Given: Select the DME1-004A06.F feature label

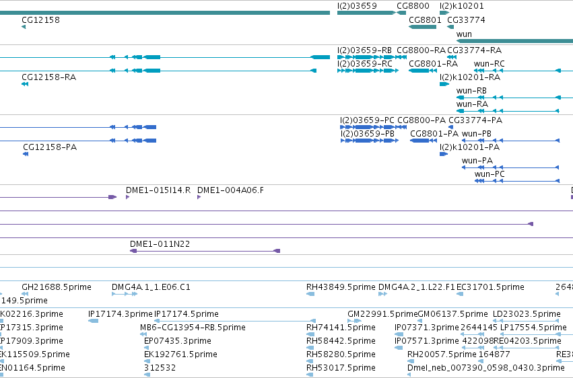Looking at the screenshot, I should point(230,190).
